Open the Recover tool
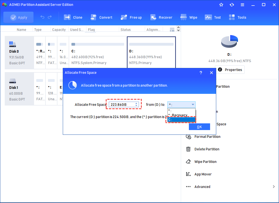 (161, 17)
